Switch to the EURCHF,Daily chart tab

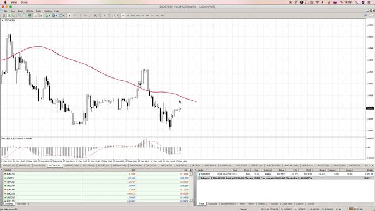[x=120, y=165]
